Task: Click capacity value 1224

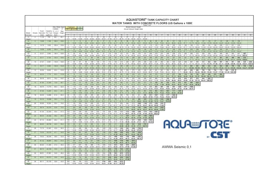Action: [x=173, y=95]
